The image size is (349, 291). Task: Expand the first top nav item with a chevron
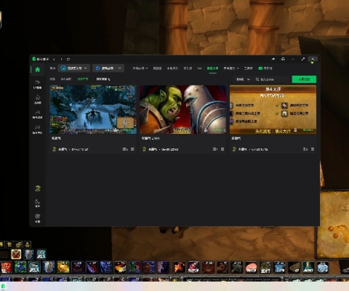(140, 68)
